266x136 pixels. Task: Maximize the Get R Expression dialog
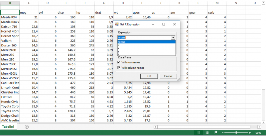(x=164, y=24)
